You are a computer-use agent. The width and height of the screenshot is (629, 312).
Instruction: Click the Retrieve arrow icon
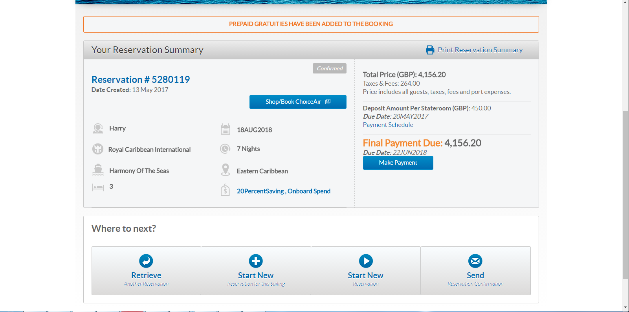[146, 261]
